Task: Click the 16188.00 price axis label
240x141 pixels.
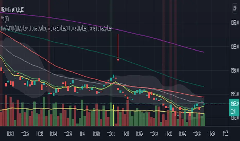Action: pos(234,47)
